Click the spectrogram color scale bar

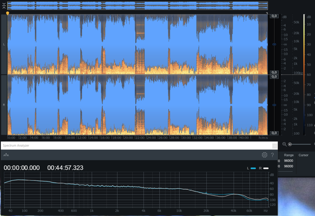coord(304,75)
